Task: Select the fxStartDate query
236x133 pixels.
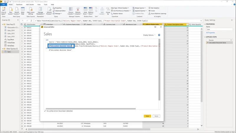Action: pyautogui.click(x=11, y=43)
